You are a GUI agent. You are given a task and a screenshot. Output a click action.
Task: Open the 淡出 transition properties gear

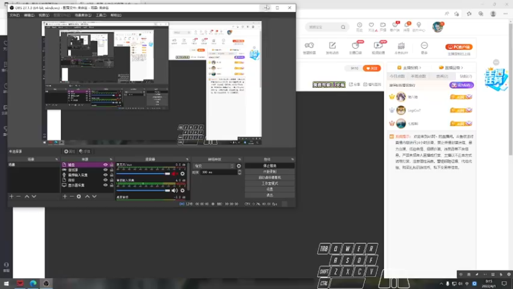pos(239,166)
